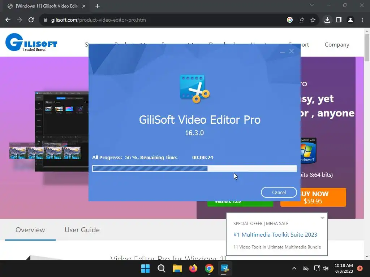Screen dimensions: 370x277
Task: Open Google icon in address bar
Action: point(290,20)
